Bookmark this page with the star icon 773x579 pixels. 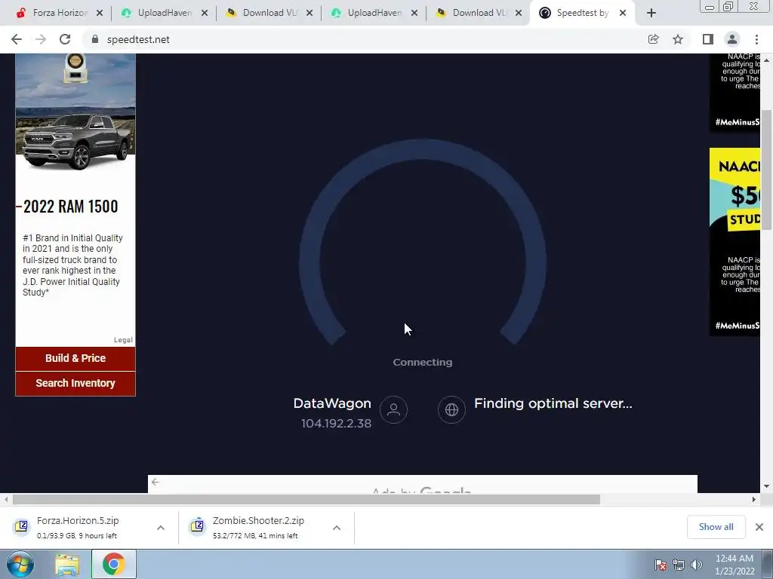[x=678, y=39]
